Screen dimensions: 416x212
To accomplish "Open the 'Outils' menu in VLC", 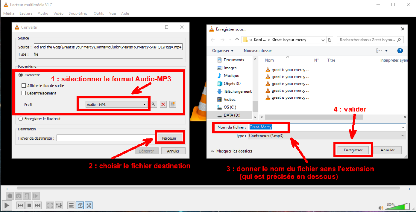I will pos(98,13).
